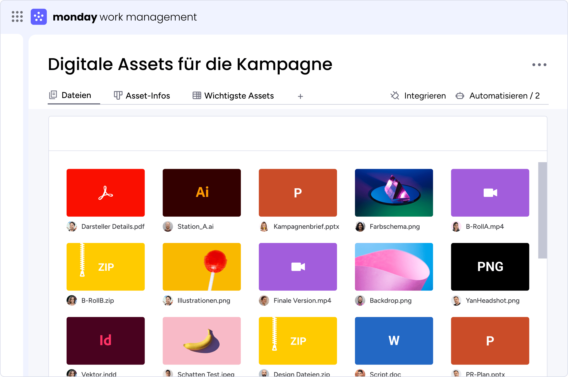Open the Schatten Test.jpeg banana image

202,341
